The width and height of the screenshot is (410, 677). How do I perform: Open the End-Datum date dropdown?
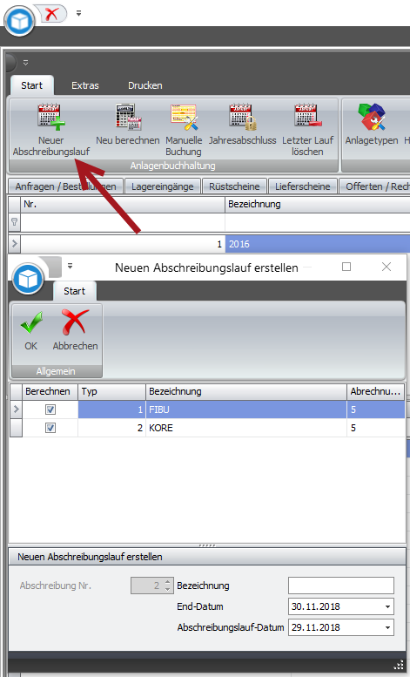(x=387, y=606)
